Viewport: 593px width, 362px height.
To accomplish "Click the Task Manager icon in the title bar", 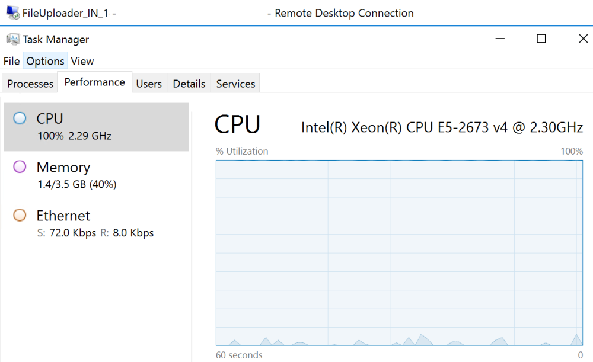I will pos(13,39).
